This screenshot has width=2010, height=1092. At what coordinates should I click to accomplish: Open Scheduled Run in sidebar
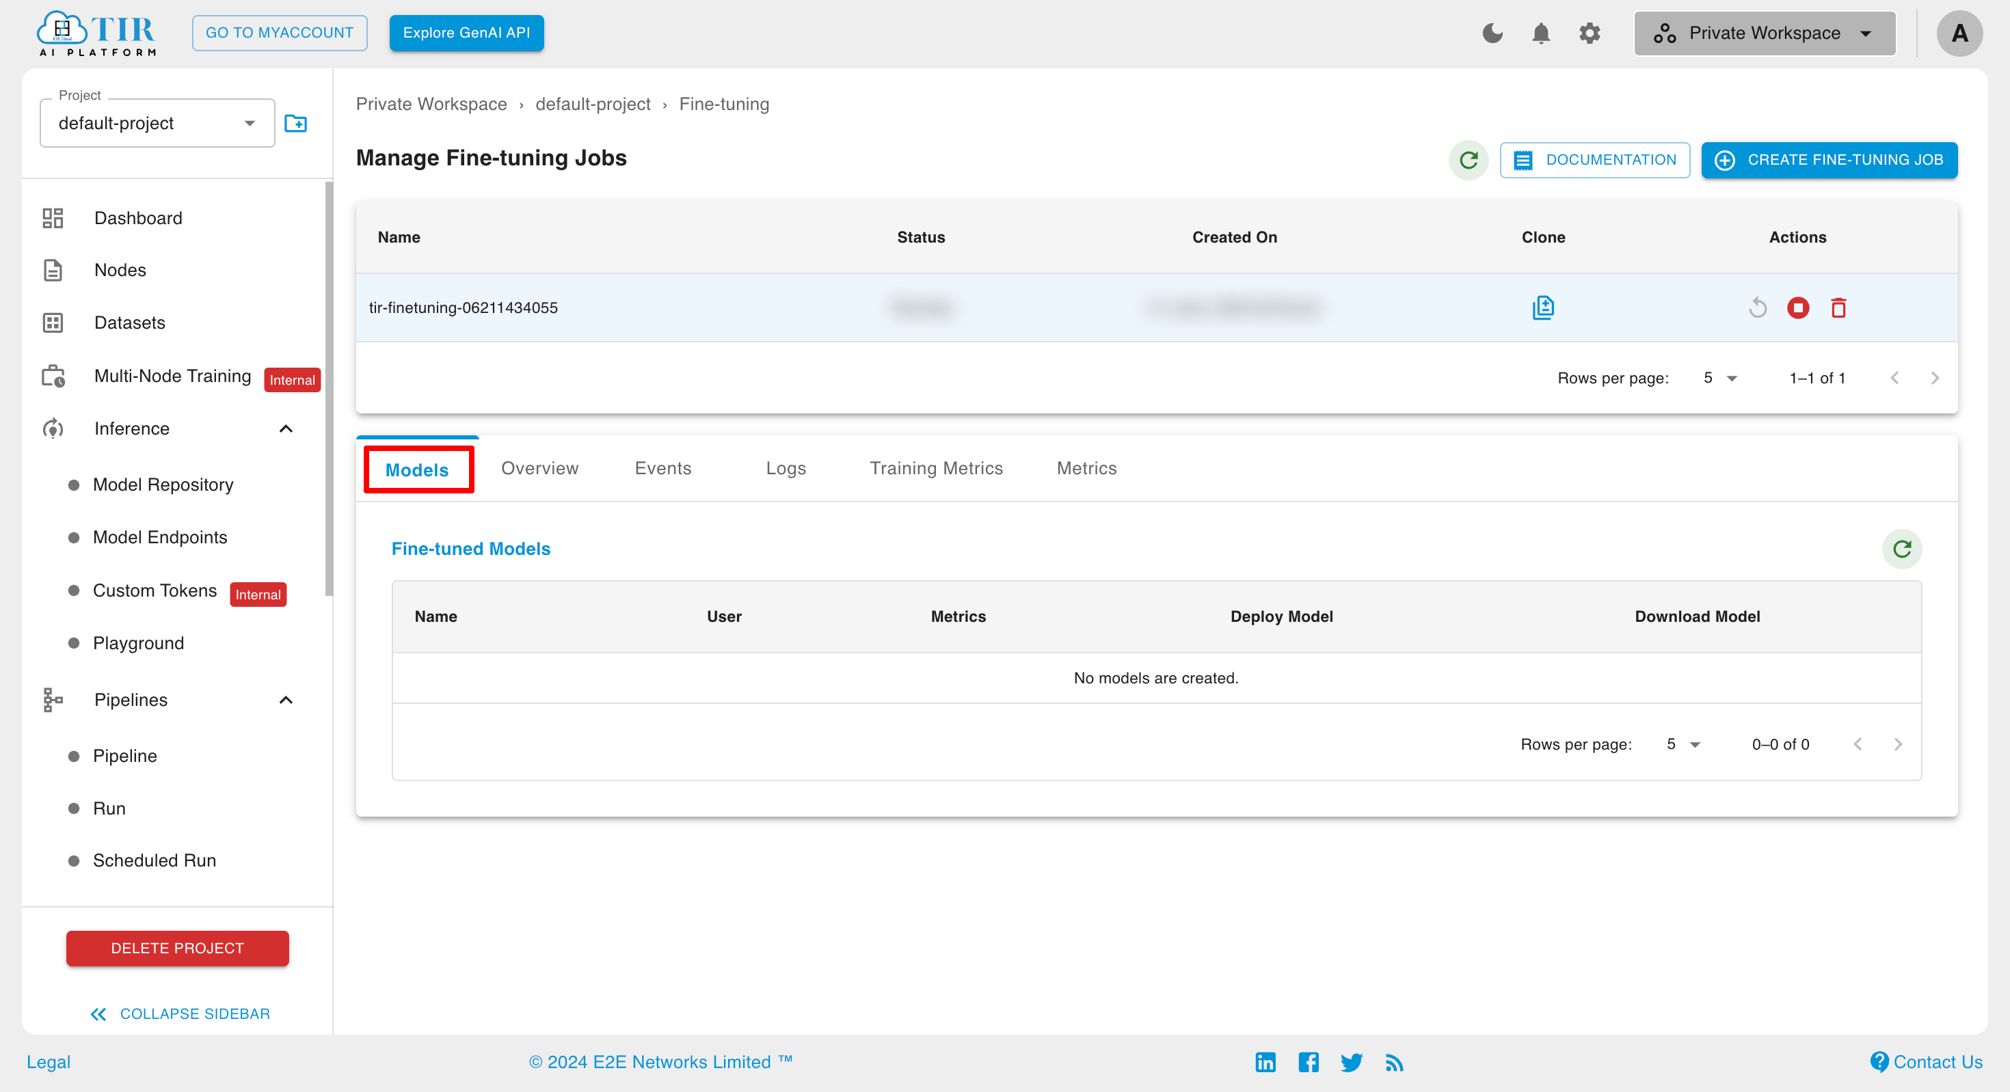(x=155, y=860)
